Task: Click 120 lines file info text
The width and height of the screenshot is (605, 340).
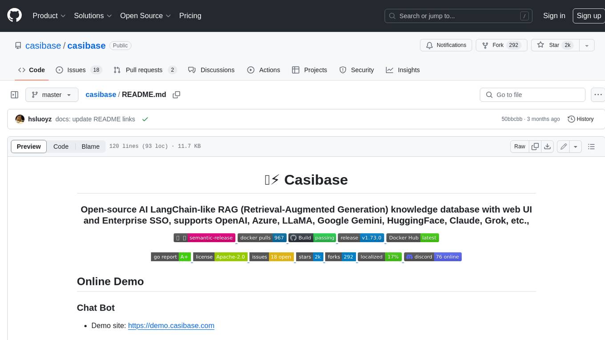Action: [x=155, y=146]
